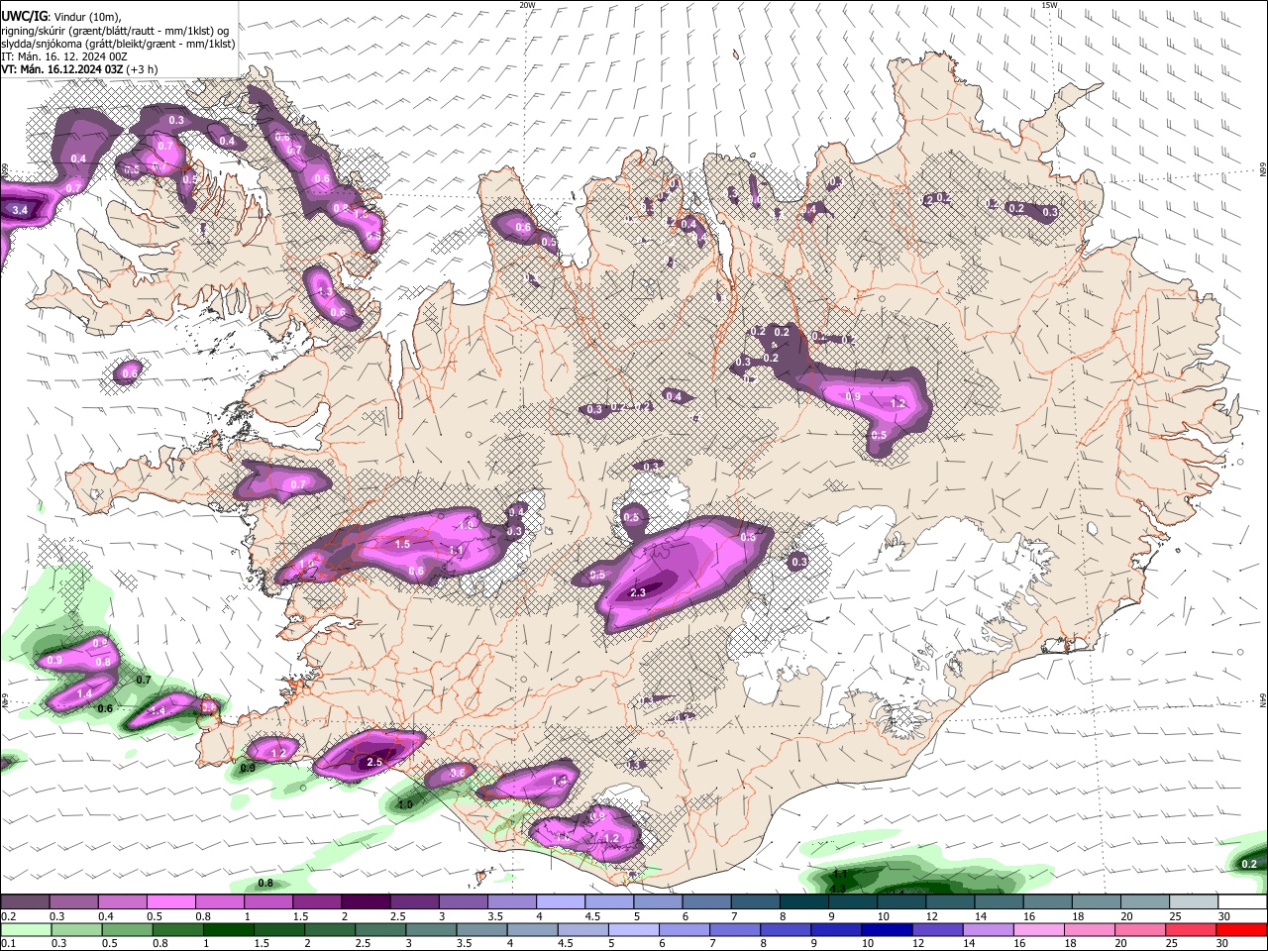Select the pale grey upper swatch between 25 and 30
Viewport: 1268px width, 951px height.
tap(1194, 902)
